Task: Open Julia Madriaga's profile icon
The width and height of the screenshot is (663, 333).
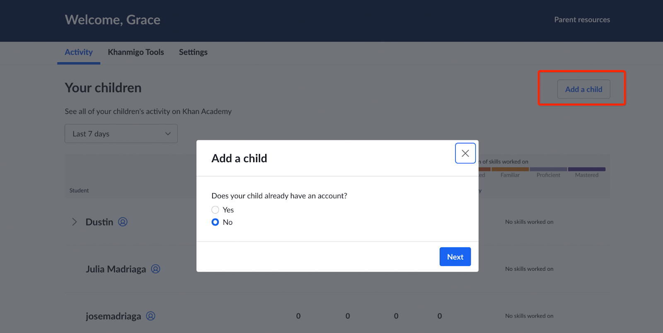Action: pyautogui.click(x=155, y=269)
